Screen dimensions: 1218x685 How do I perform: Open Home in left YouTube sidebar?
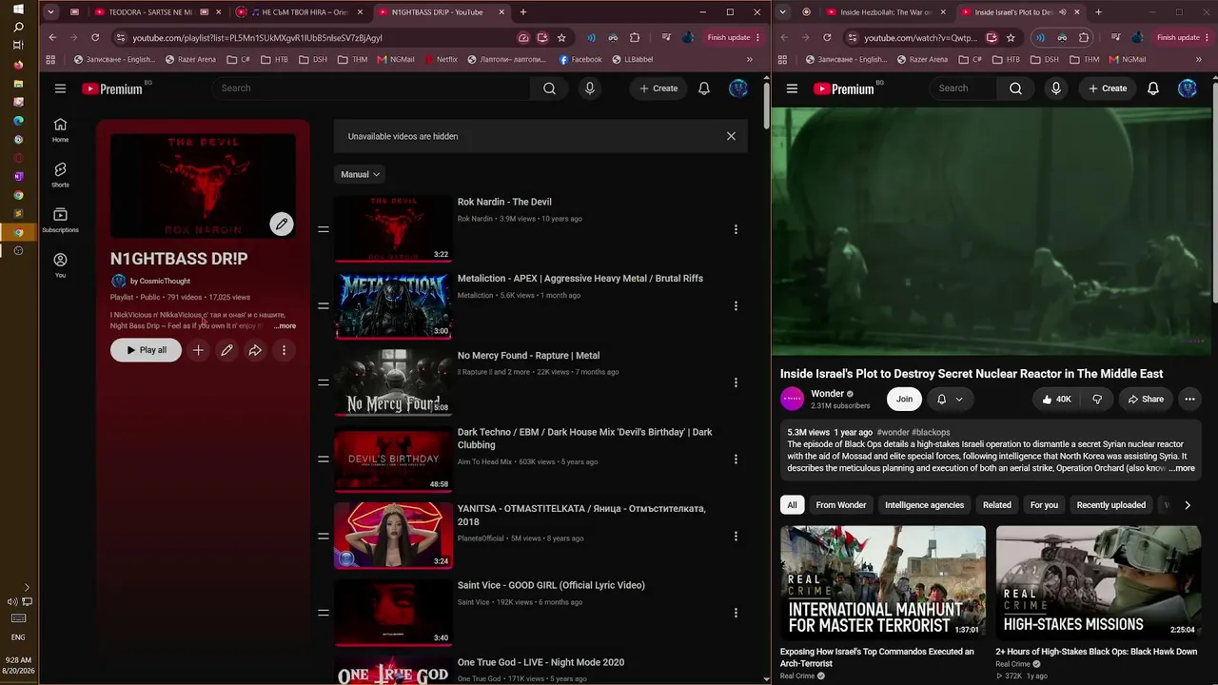tap(60, 130)
